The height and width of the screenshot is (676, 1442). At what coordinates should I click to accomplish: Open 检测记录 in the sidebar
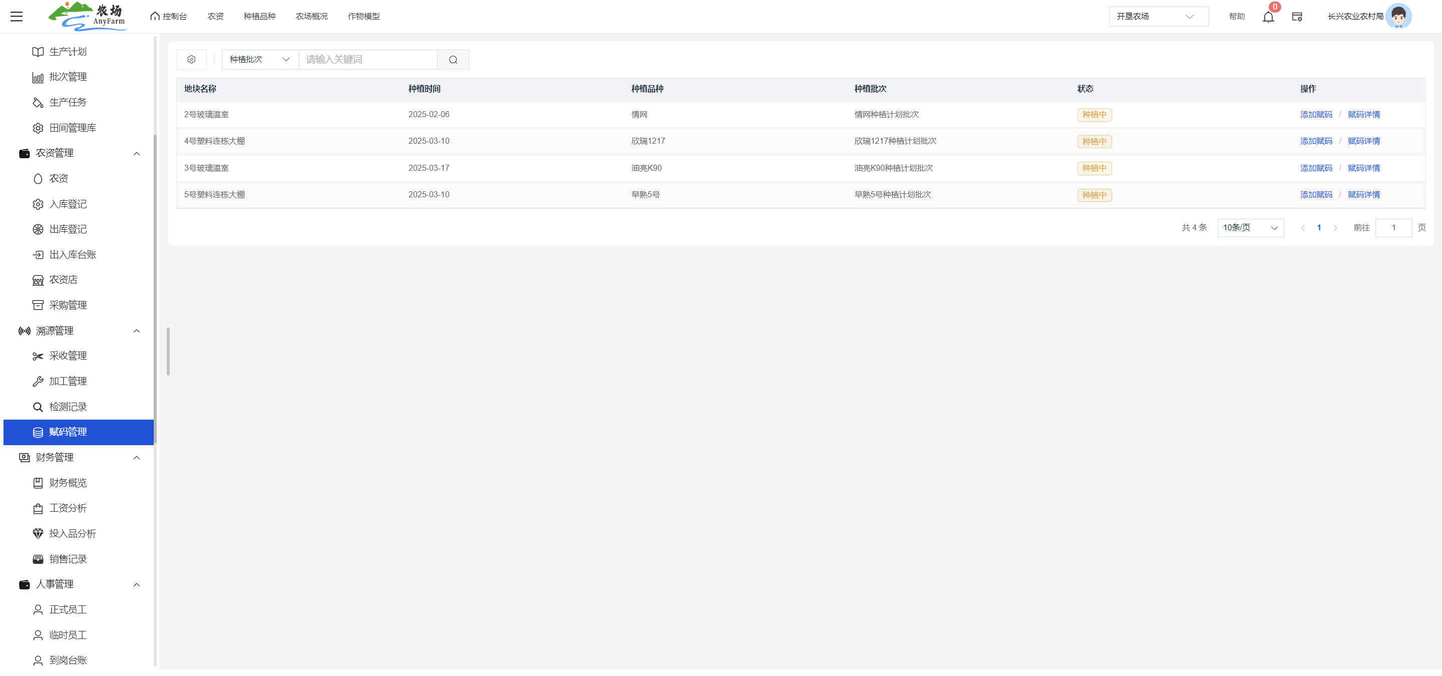click(68, 407)
